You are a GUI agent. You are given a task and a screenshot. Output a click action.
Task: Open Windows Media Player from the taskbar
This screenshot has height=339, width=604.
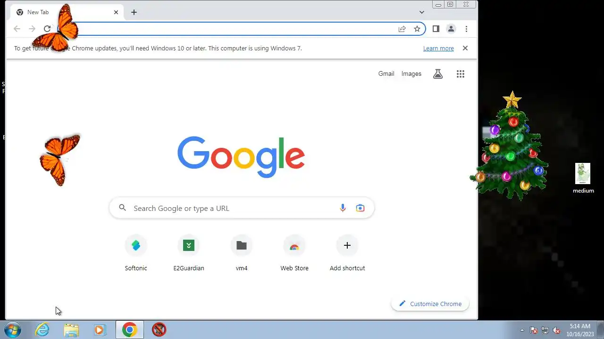(x=100, y=330)
